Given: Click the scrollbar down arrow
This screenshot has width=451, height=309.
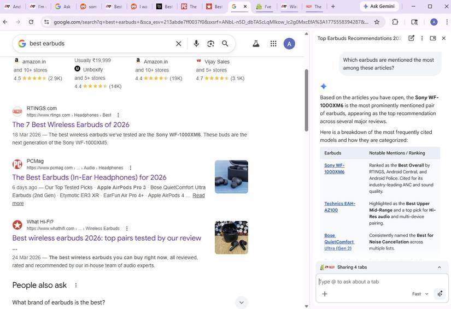Looking at the screenshot, I should pos(306,306).
